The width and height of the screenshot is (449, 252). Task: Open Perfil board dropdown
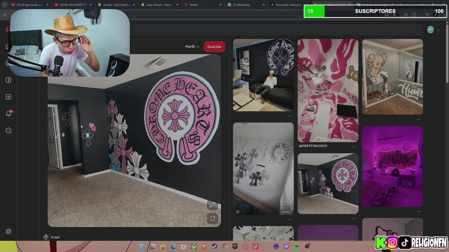coord(192,47)
